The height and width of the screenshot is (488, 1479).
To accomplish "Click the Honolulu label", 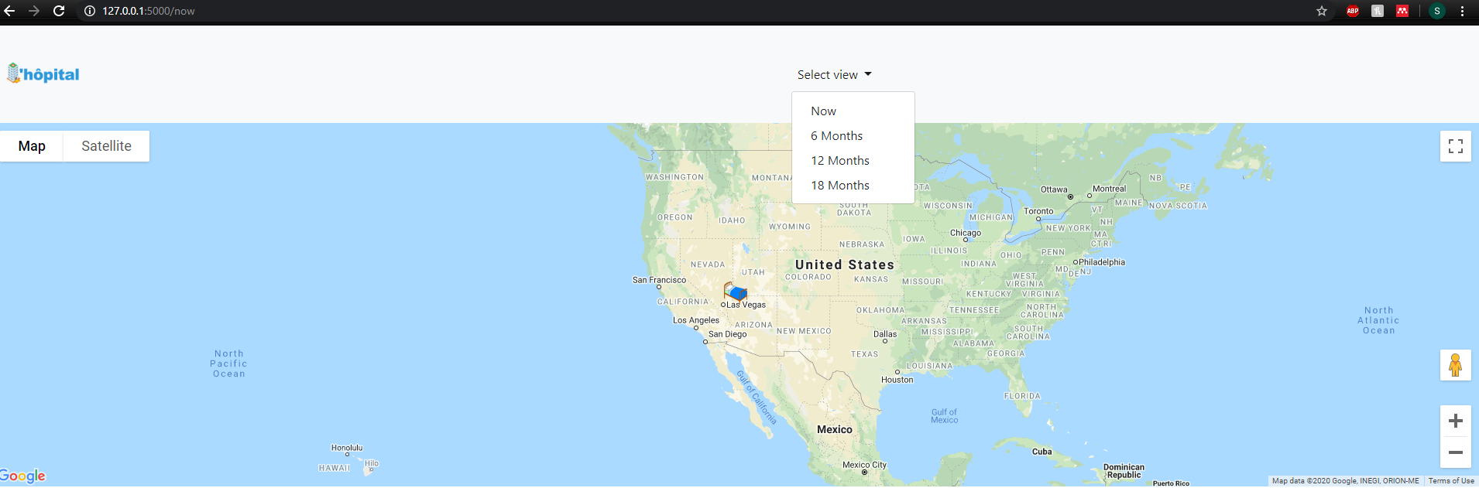I will coord(347,448).
